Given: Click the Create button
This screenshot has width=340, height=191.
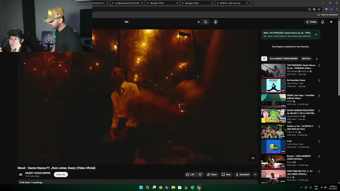Looking at the screenshot, I should coord(311,22).
